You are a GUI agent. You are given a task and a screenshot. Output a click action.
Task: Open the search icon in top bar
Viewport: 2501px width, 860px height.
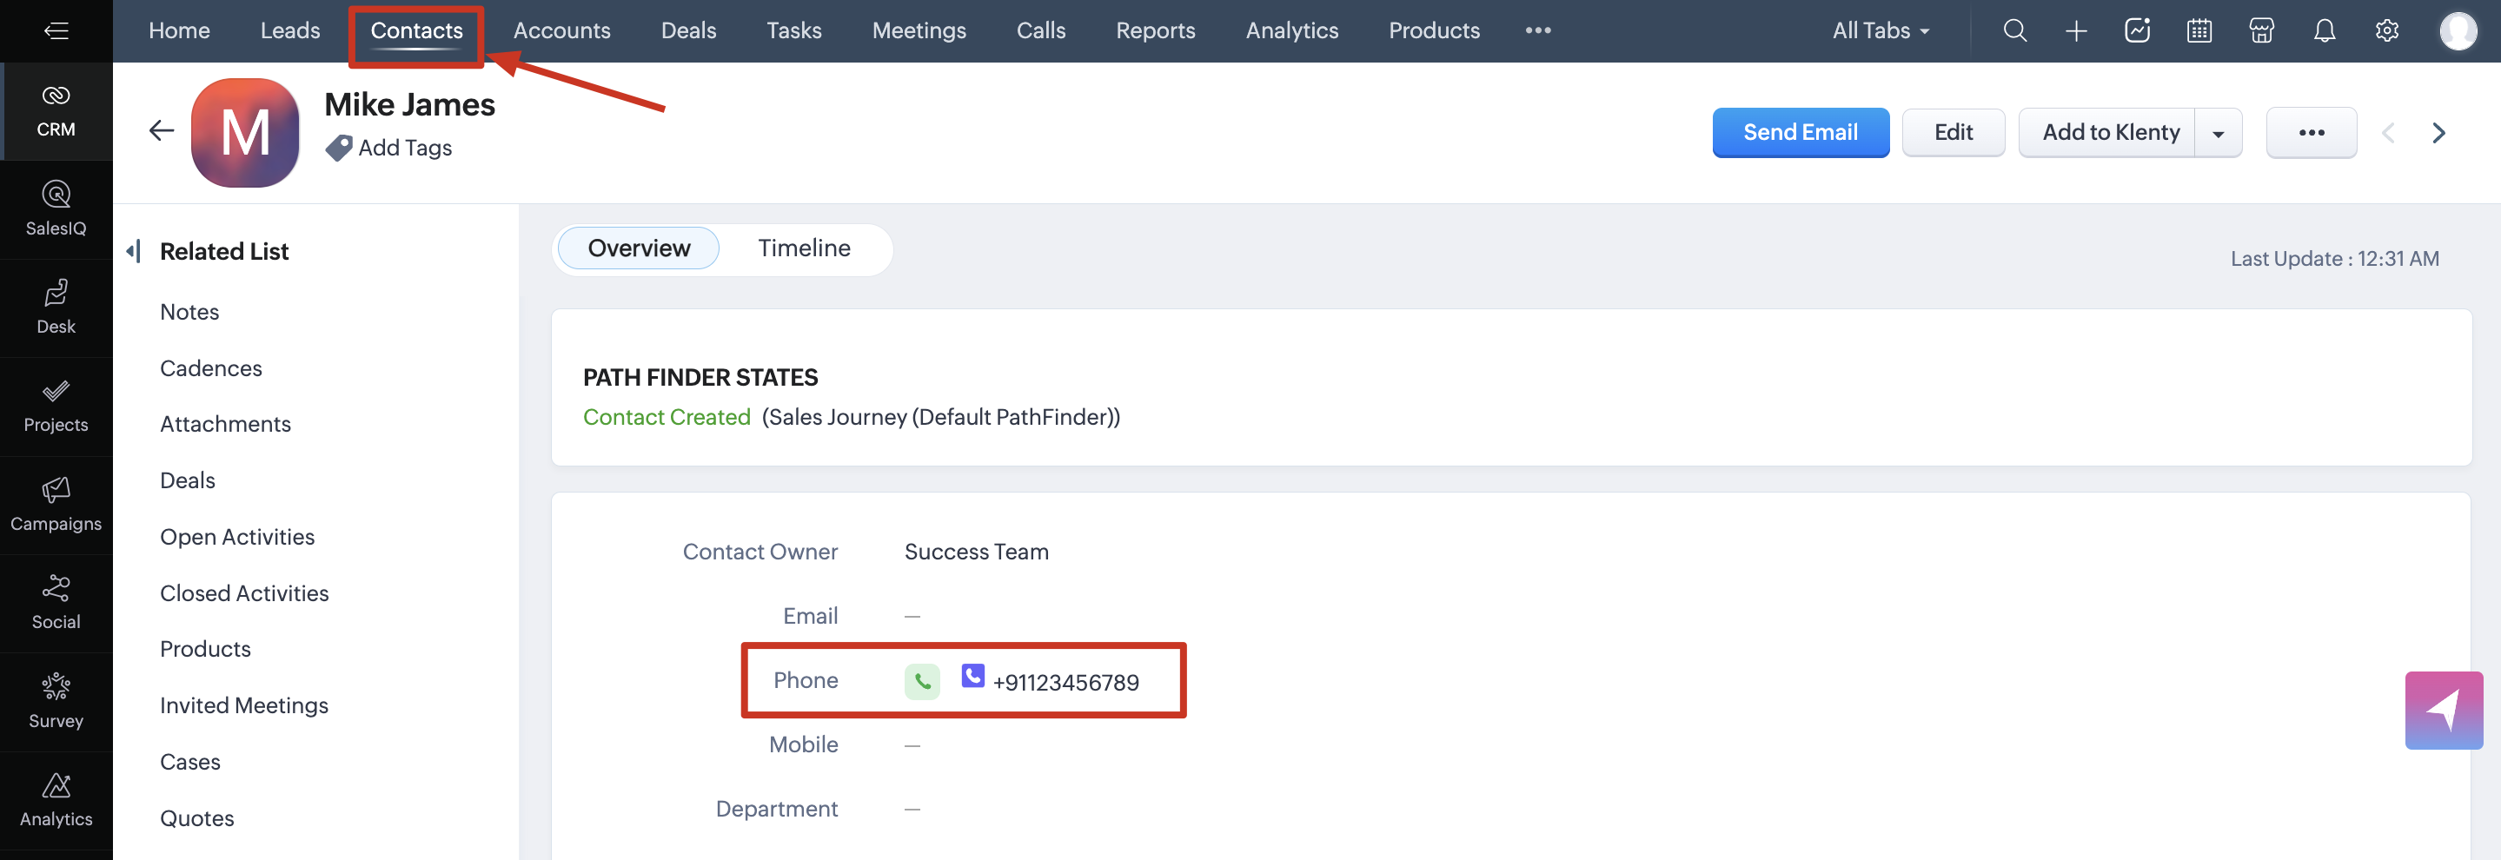2014,31
